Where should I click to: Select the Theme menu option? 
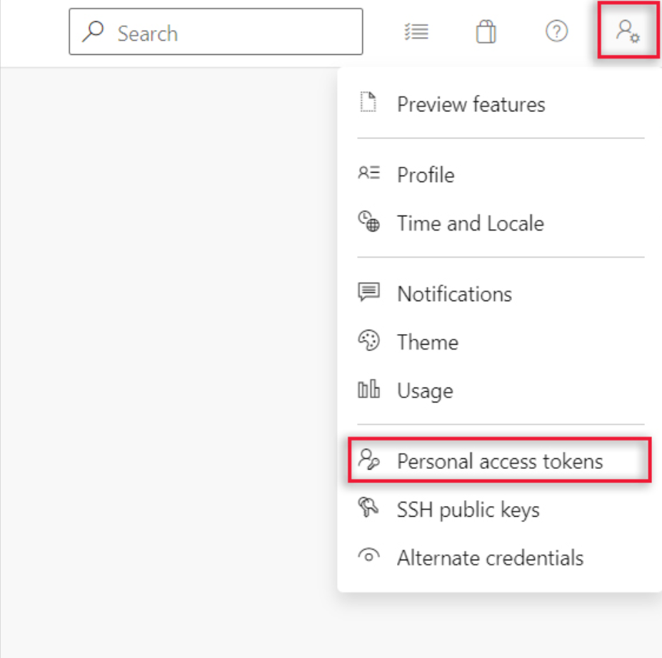[x=428, y=343]
